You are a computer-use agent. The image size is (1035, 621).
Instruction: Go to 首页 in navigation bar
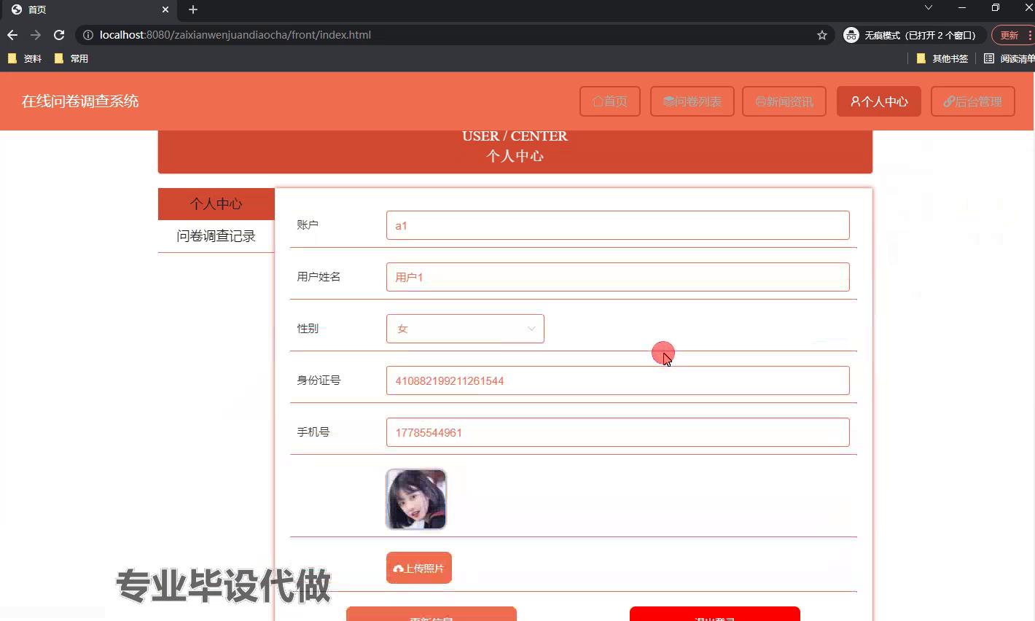pyautogui.click(x=609, y=101)
